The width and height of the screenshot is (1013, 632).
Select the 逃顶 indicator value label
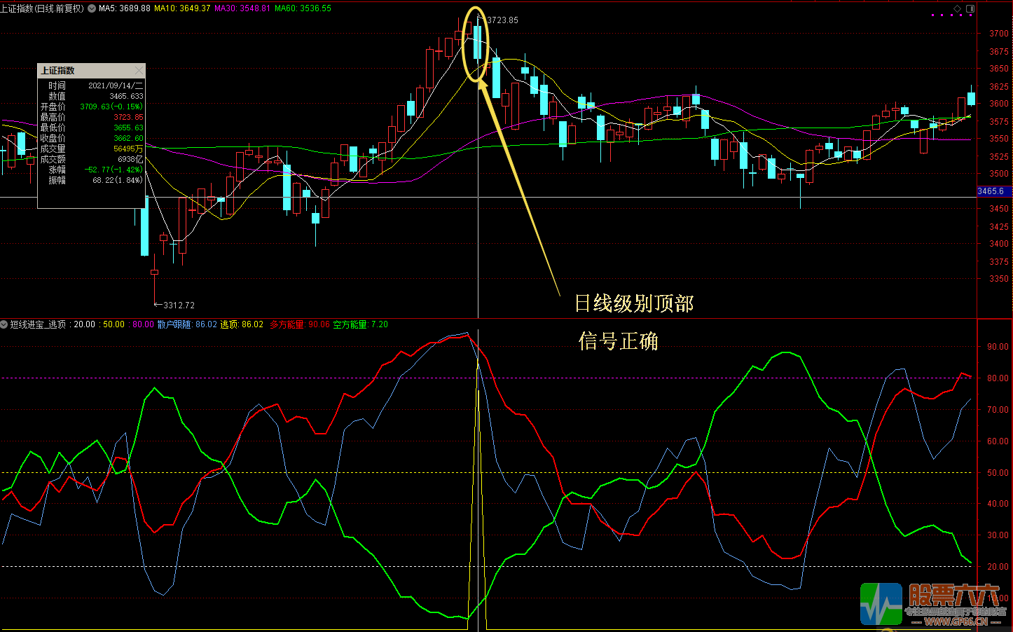click(x=242, y=324)
